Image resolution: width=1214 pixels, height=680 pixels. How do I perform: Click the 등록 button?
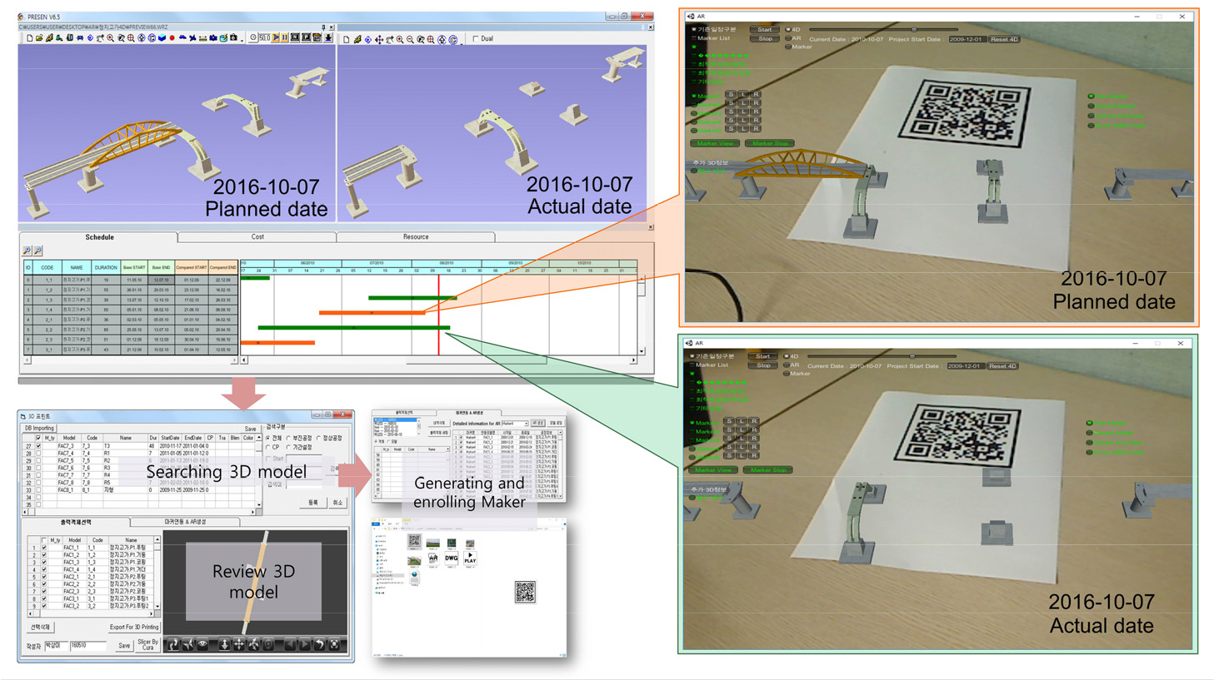click(313, 503)
